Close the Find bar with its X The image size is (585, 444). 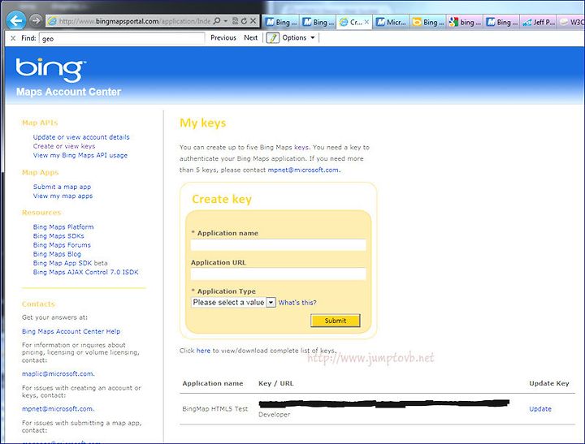coord(13,38)
